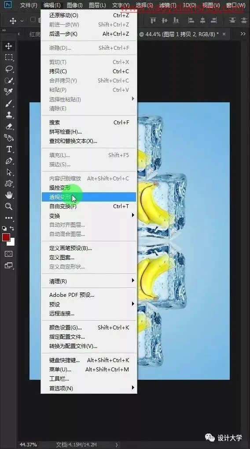Choose 定义图案... menu entry

89,258
